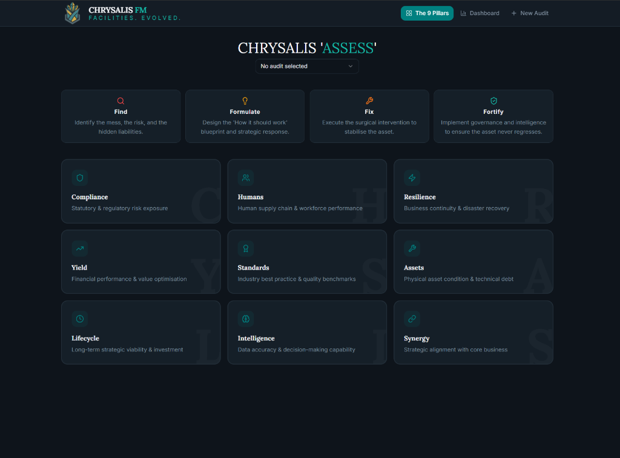Click 'Physical asset condition & technical debt' text
The height and width of the screenshot is (458, 620).
(459, 279)
